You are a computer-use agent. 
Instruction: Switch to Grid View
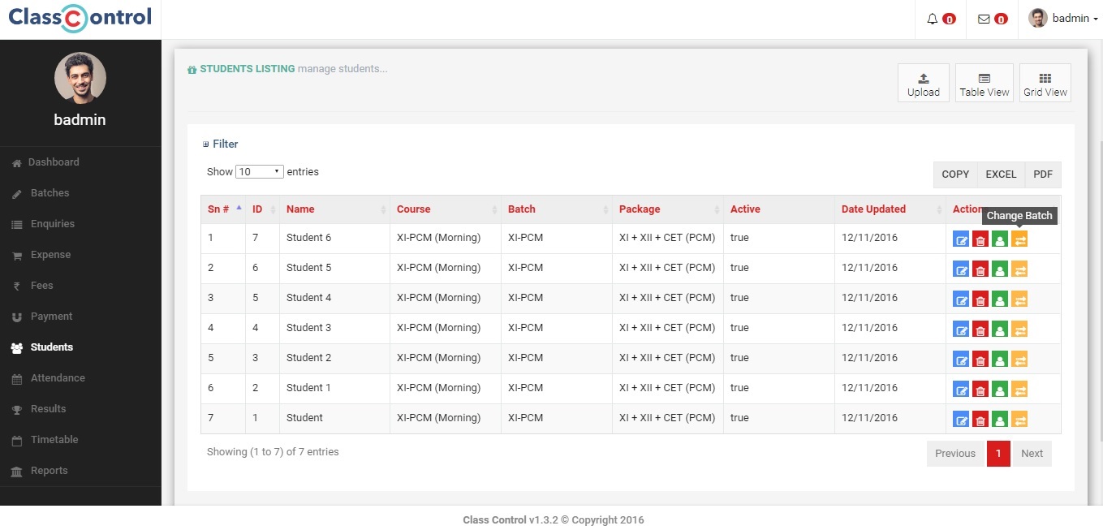[1045, 83]
